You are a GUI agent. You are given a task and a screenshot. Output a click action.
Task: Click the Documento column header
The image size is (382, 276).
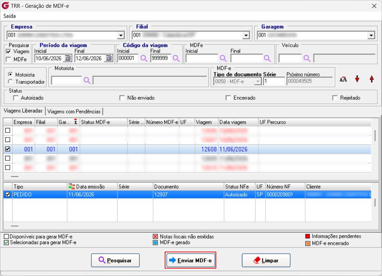(189, 187)
